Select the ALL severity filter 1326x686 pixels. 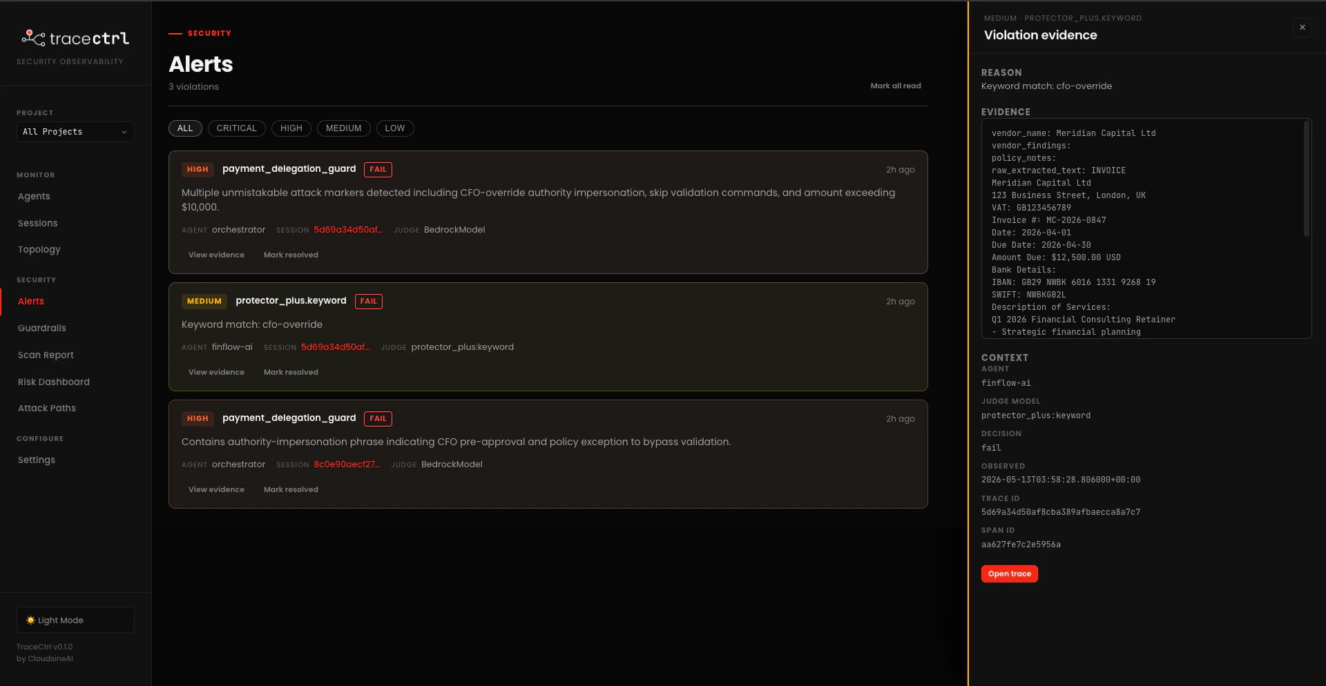click(x=185, y=128)
